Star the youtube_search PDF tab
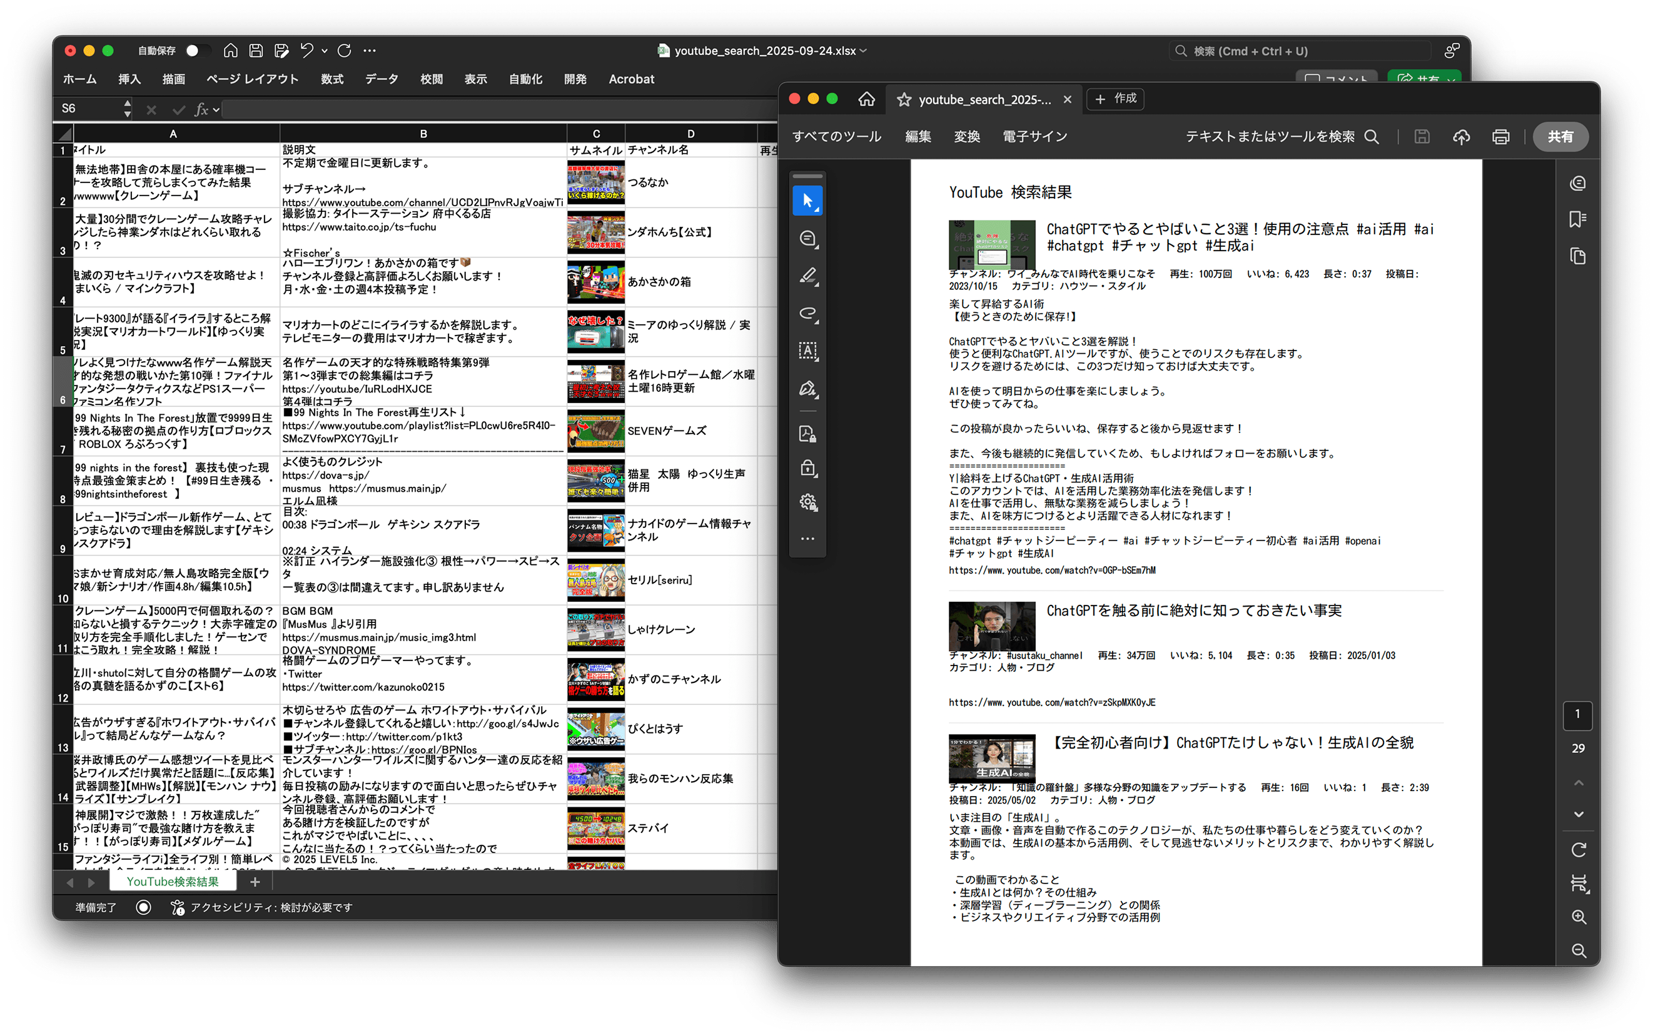 point(904,100)
